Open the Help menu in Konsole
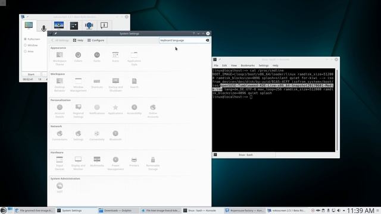The height and width of the screenshot is (214, 381). tap(275, 65)
